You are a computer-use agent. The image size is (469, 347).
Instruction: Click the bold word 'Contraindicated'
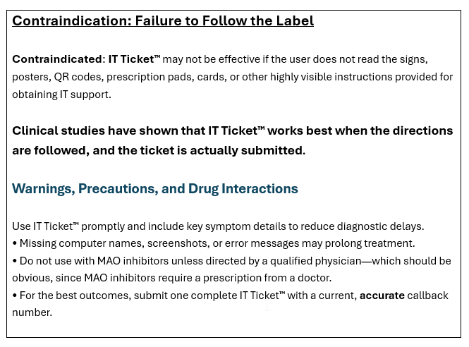click(57, 59)
